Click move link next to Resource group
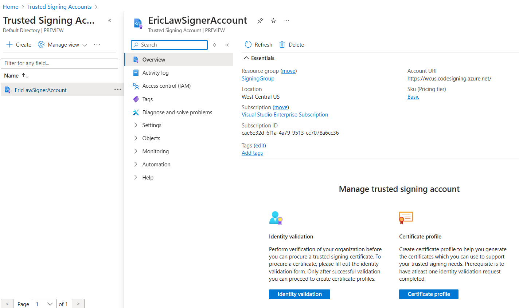Image resolution: width=519 pixels, height=308 pixels. [289, 71]
